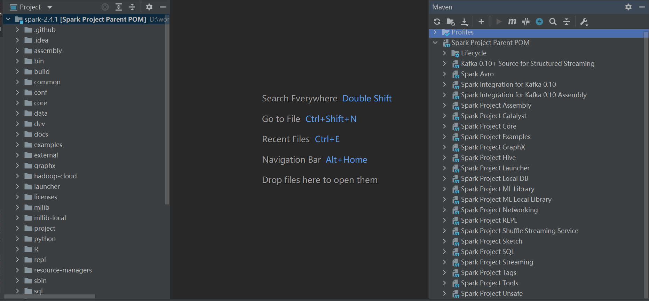Click the Project panel title label
Screen dimensions: 649x301
click(x=30, y=7)
